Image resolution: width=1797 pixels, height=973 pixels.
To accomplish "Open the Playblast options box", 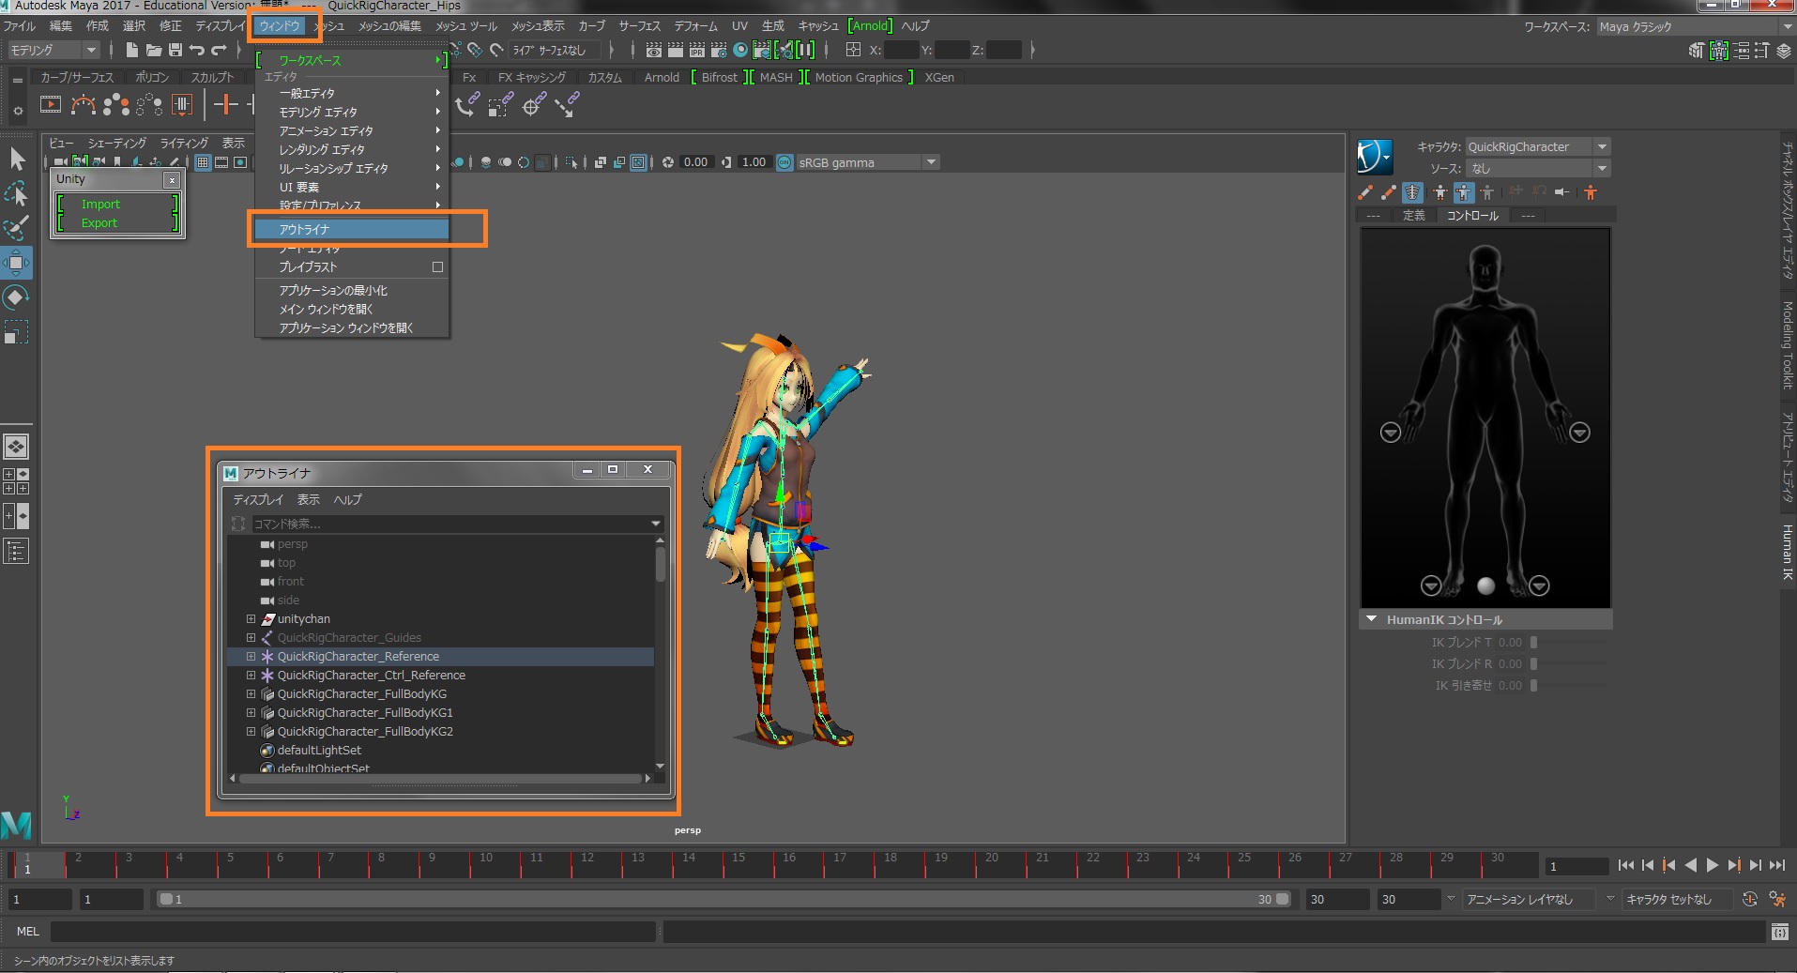I will (x=437, y=267).
